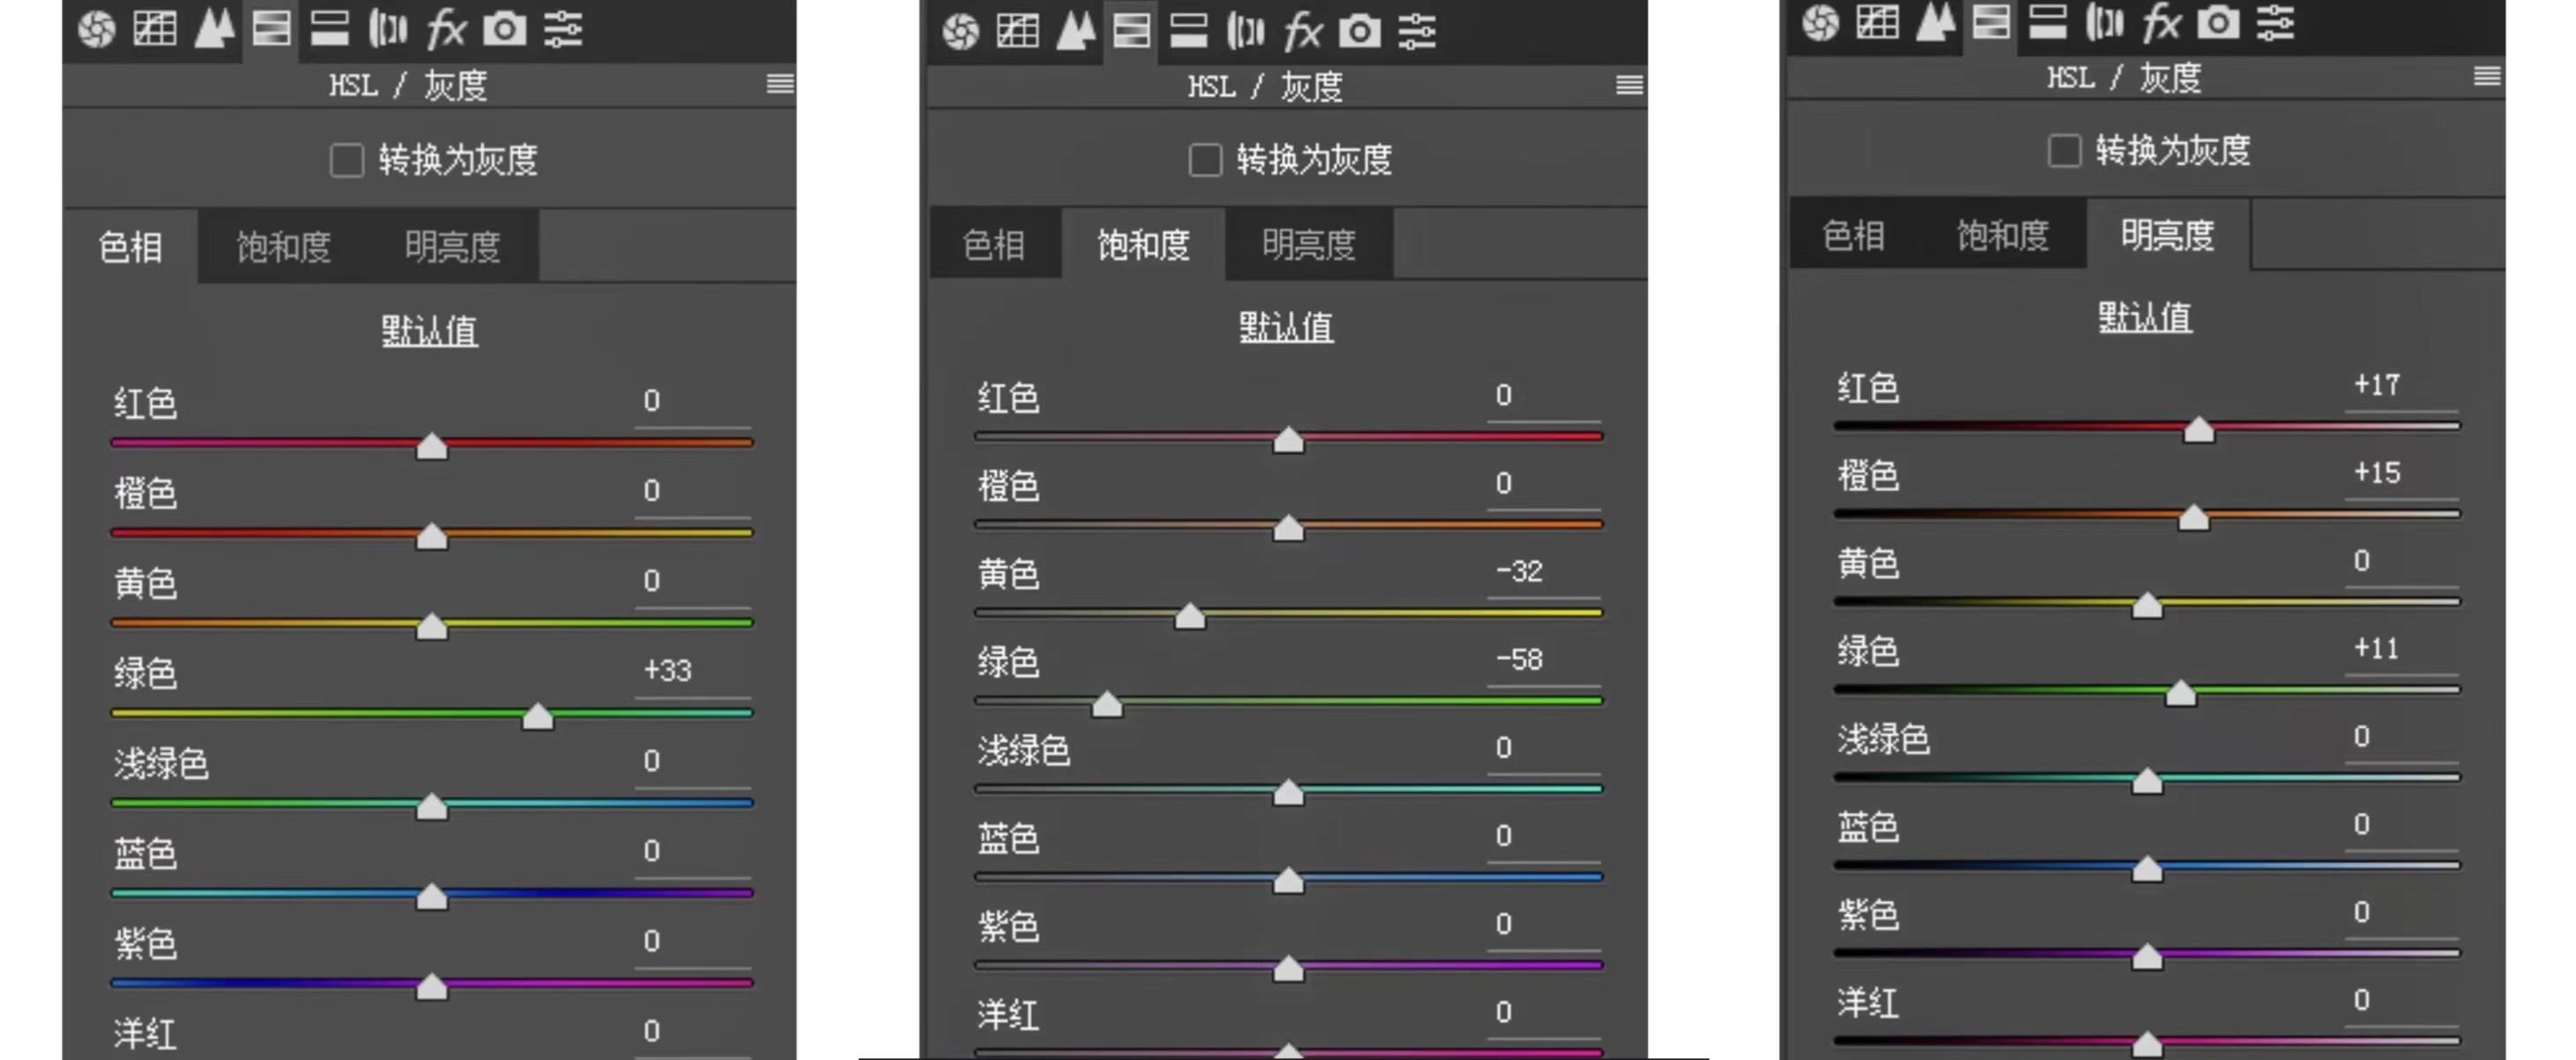2576x1060 pixels.
Task: Click 红色 luminance slider handle at +17
Action: [2198, 429]
